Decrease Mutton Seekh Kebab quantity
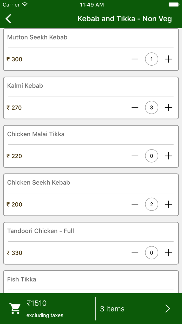The width and height of the screenshot is (182, 324). tap(135, 59)
